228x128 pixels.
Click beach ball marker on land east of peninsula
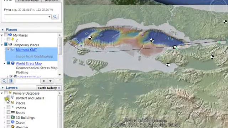pos(212,57)
